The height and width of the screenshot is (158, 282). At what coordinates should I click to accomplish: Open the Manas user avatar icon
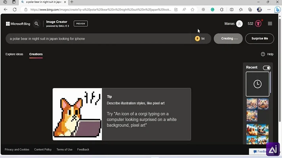239,24
